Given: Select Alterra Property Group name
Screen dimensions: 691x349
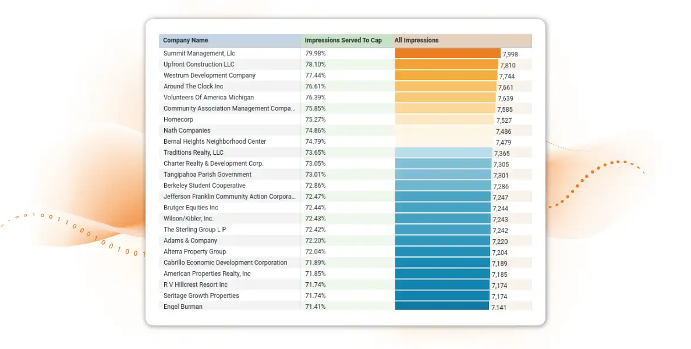Looking at the screenshot, I should tap(195, 251).
